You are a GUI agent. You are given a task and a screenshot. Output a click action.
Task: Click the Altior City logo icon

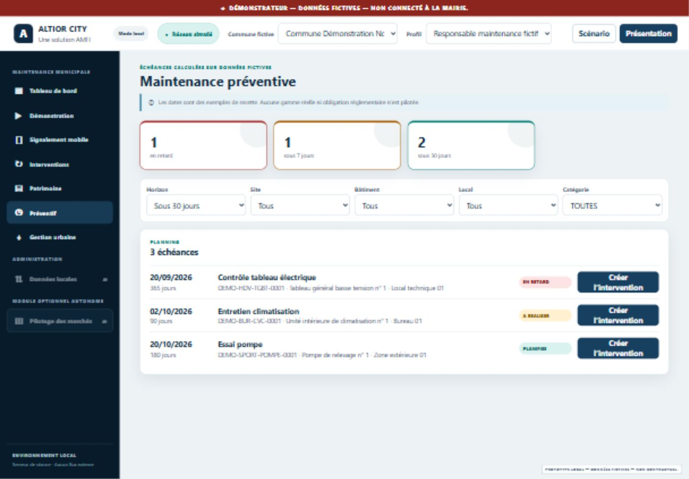pyautogui.click(x=23, y=34)
